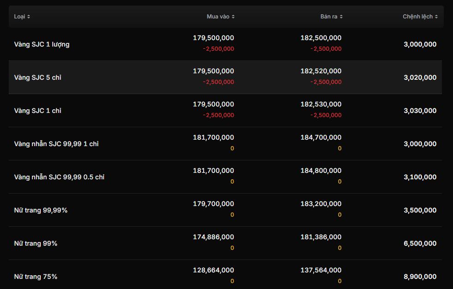
Task: Click the 137,564,000 selling price value
Action: click(x=321, y=270)
